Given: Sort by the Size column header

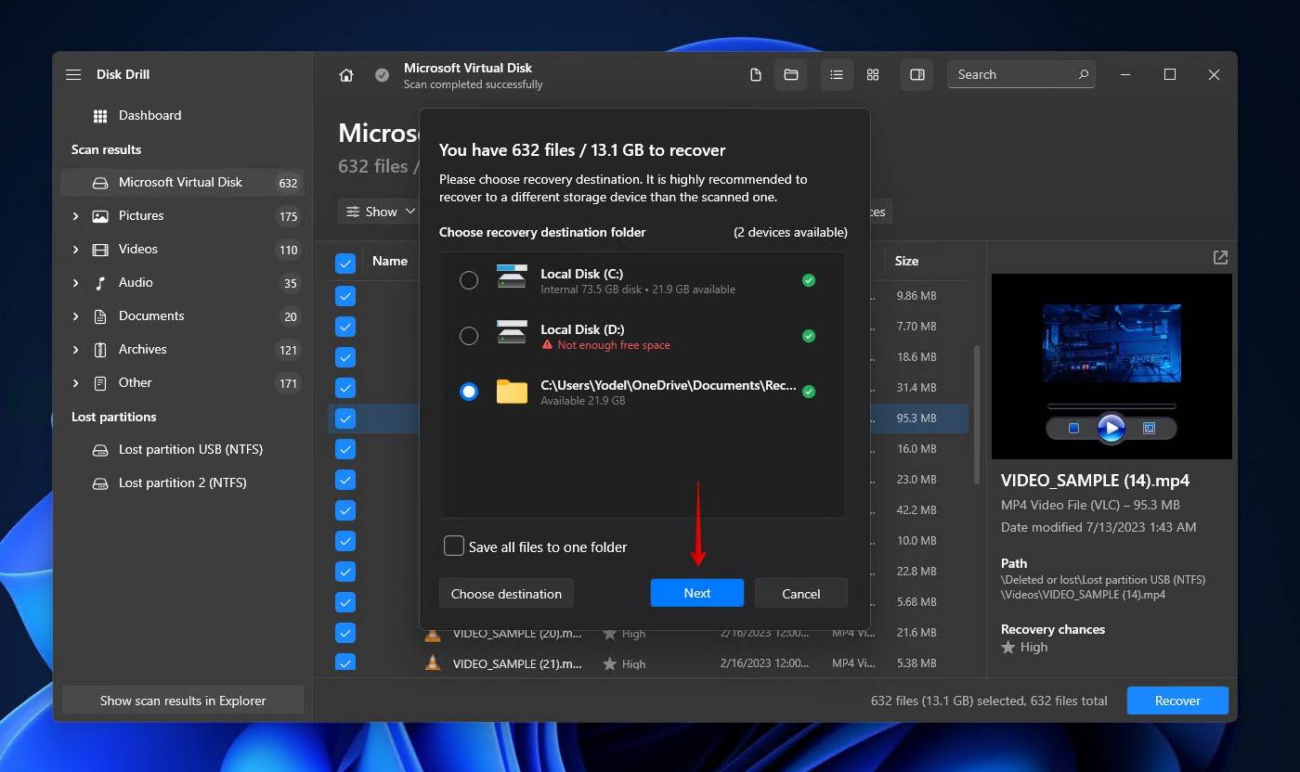Looking at the screenshot, I should click(x=906, y=261).
